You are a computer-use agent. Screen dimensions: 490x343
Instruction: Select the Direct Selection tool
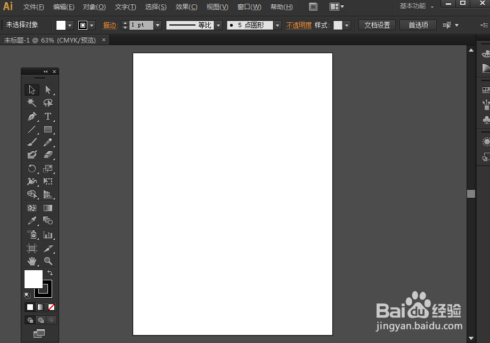[48, 89]
